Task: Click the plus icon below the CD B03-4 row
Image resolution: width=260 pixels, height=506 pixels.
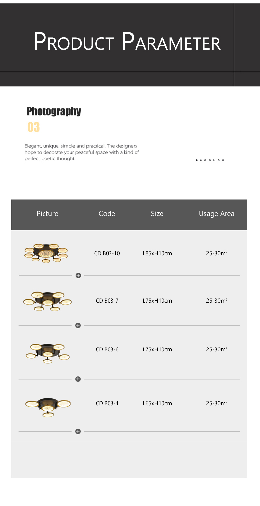Action: [78, 431]
